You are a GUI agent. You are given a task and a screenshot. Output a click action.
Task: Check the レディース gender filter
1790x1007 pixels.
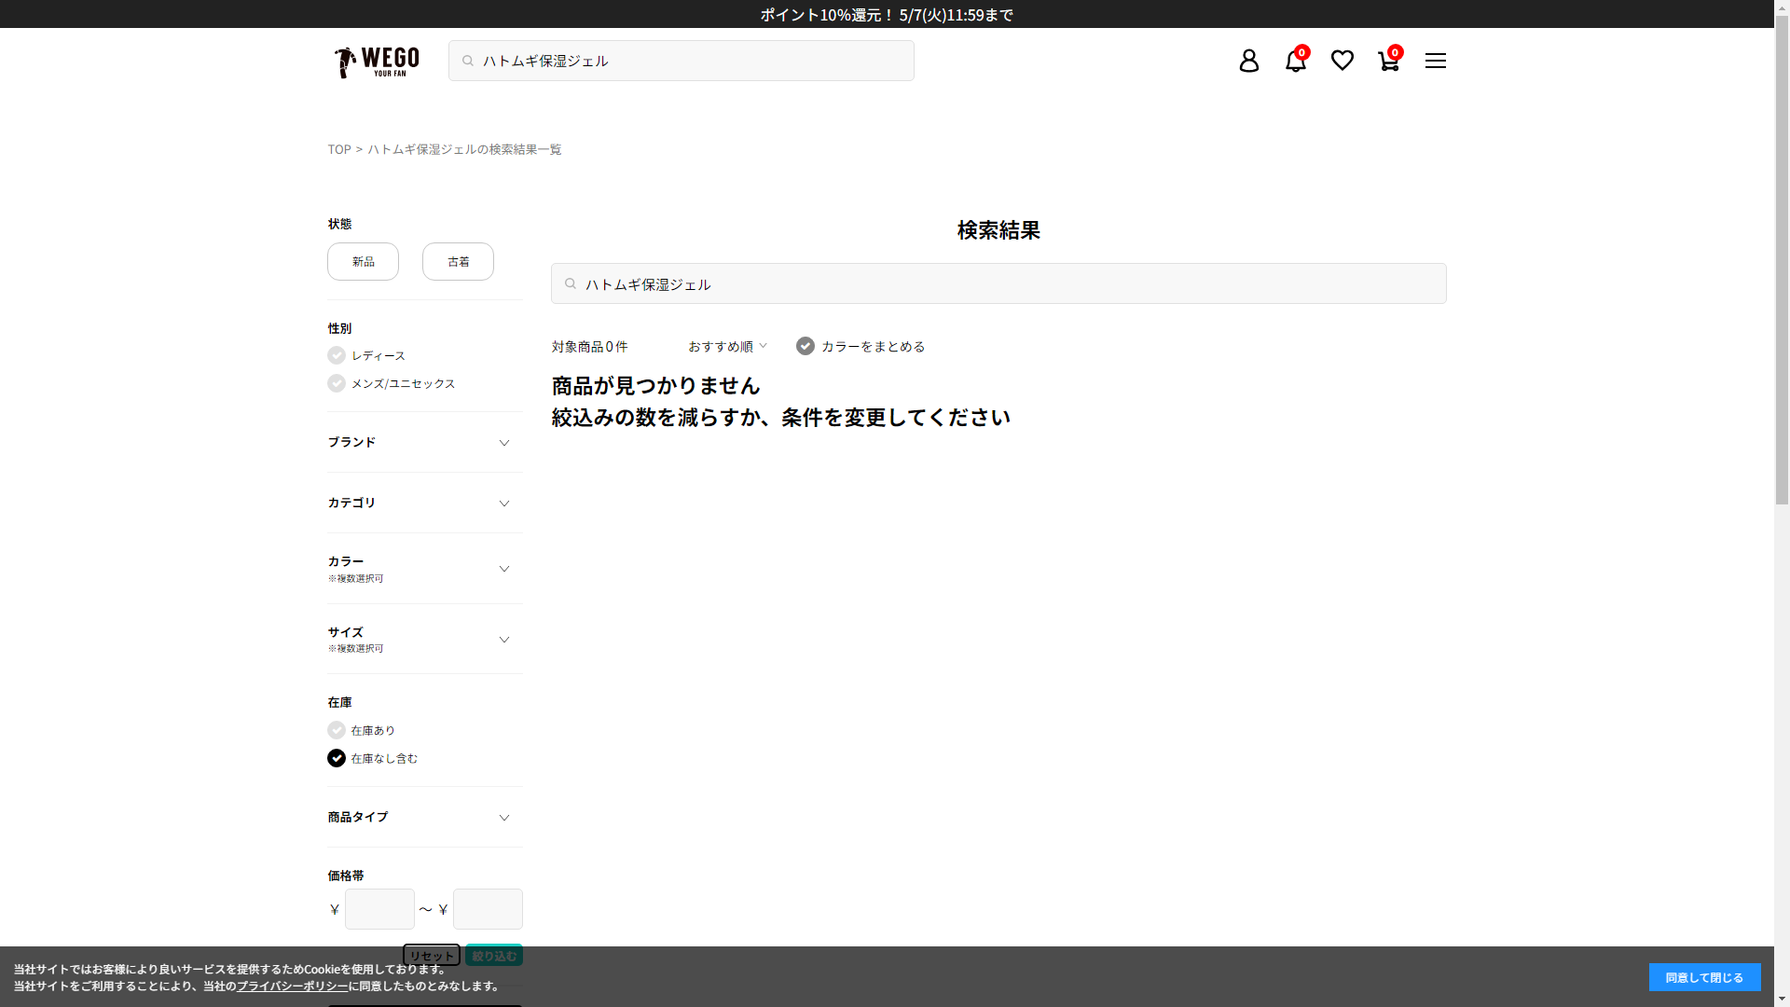click(337, 355)
